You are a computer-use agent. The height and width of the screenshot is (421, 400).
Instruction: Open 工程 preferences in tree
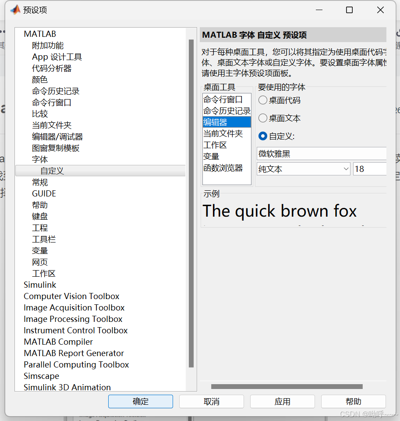[40, 228]
